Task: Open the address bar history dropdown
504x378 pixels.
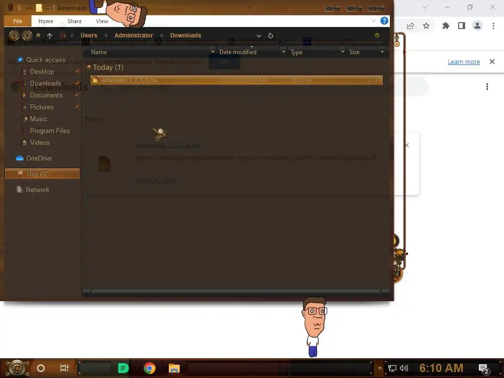Action: click(259, 35)
